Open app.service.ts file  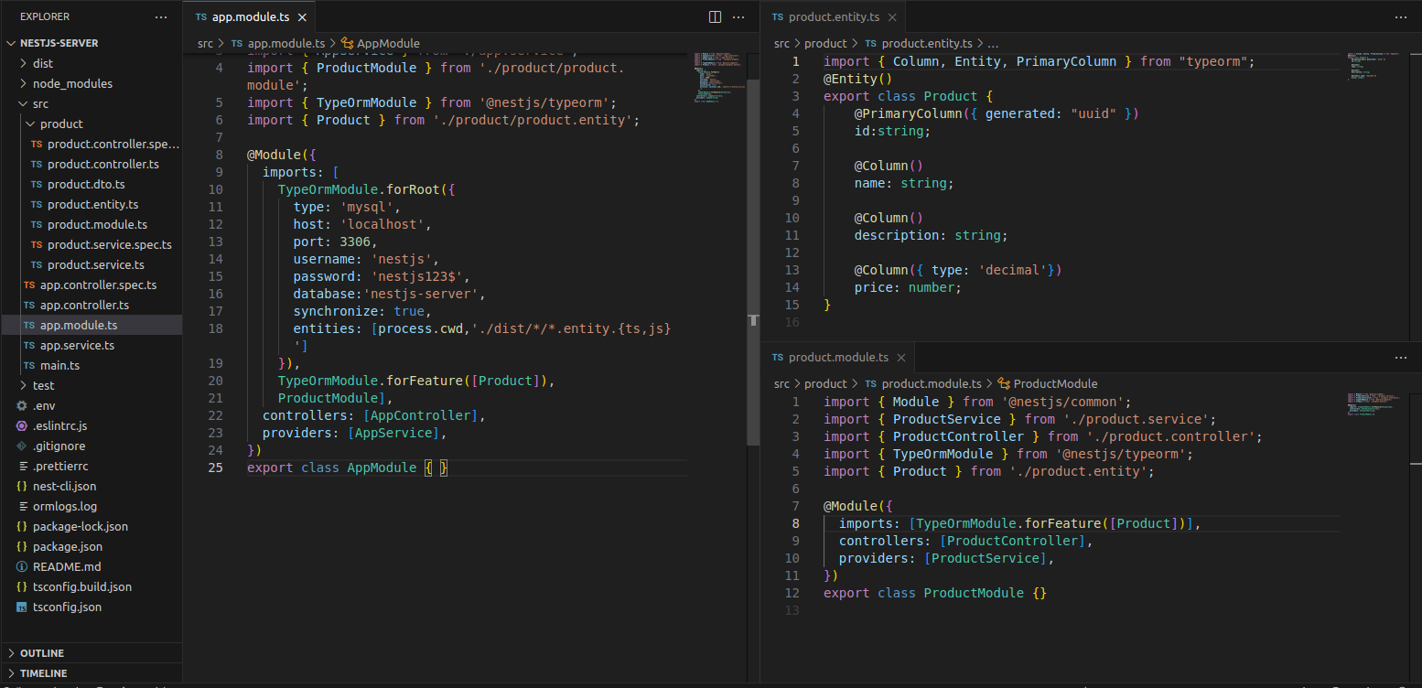tap(92, 345)
